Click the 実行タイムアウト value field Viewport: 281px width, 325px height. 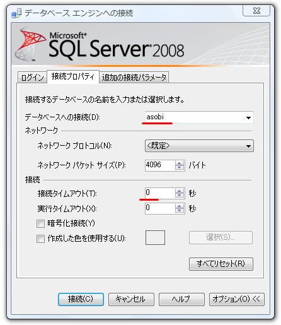point(160,208)
